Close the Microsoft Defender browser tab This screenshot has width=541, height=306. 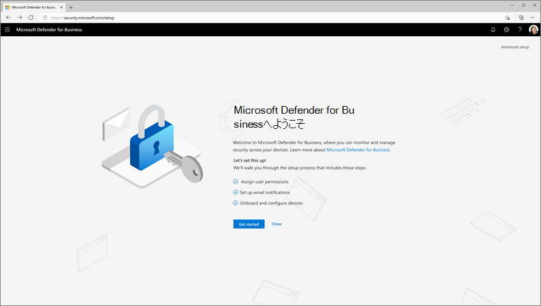click(x=62, y=7)
